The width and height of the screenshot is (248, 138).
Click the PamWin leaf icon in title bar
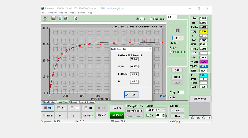tap(43, 8)
